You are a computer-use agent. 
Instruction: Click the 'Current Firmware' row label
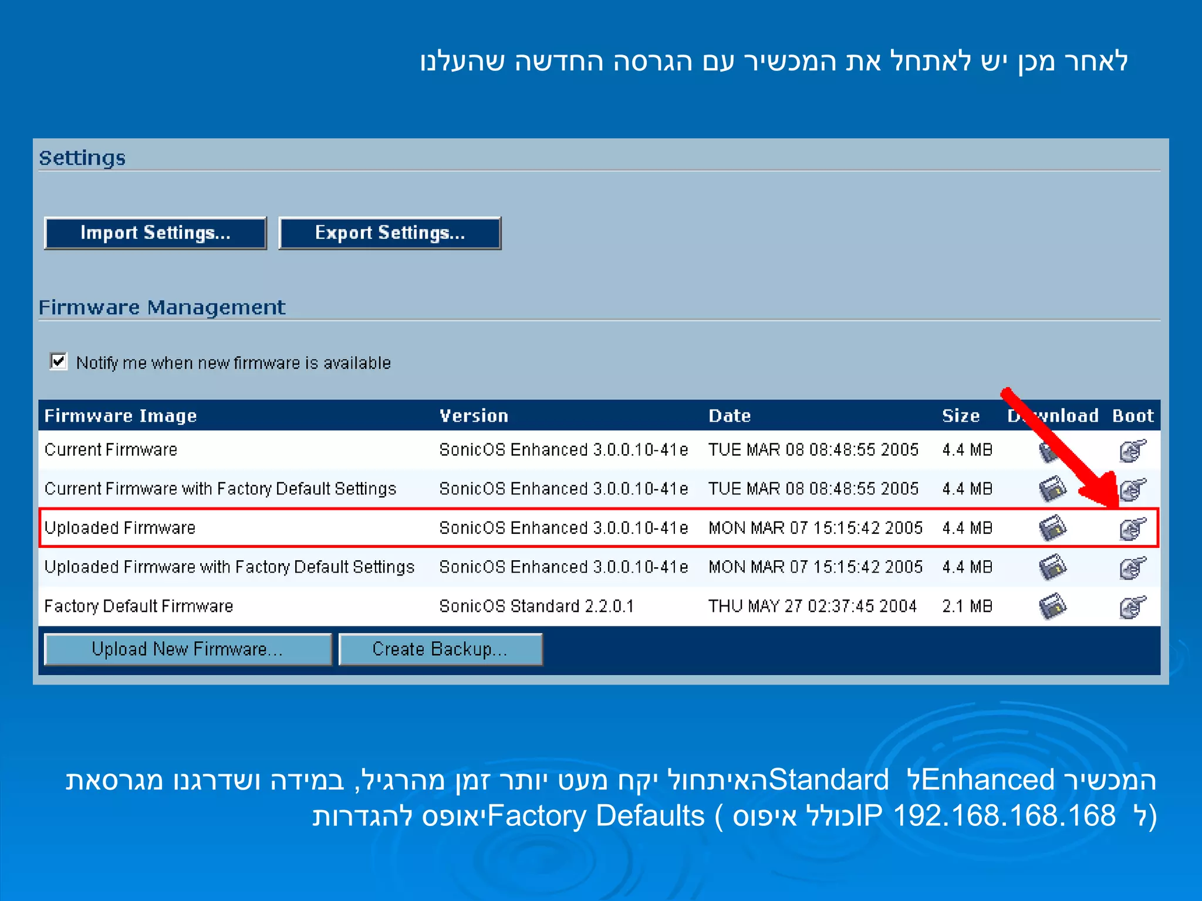(111, 450)
